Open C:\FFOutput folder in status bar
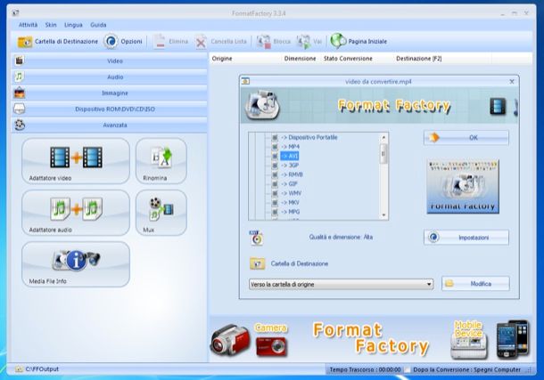 tap(37, 369)
